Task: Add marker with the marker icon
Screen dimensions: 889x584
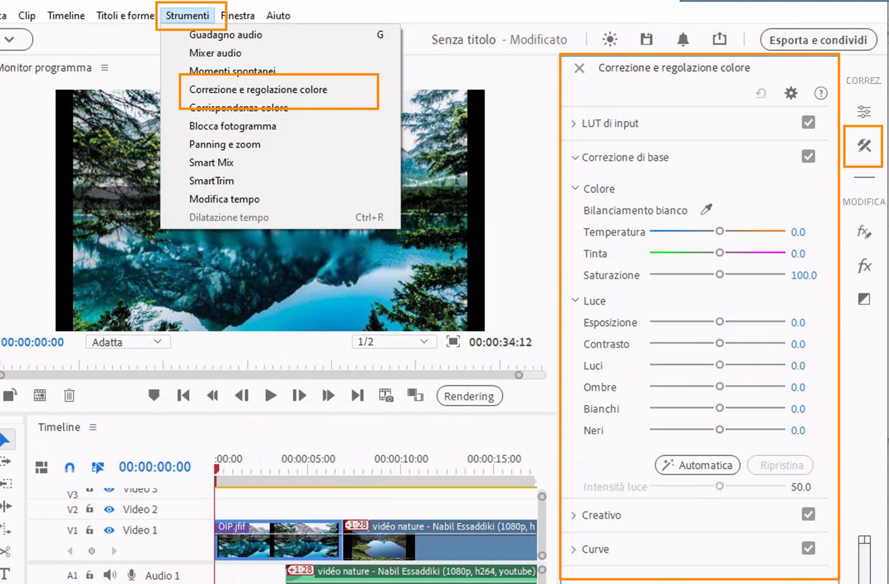Action: click(x=154, y=395)
